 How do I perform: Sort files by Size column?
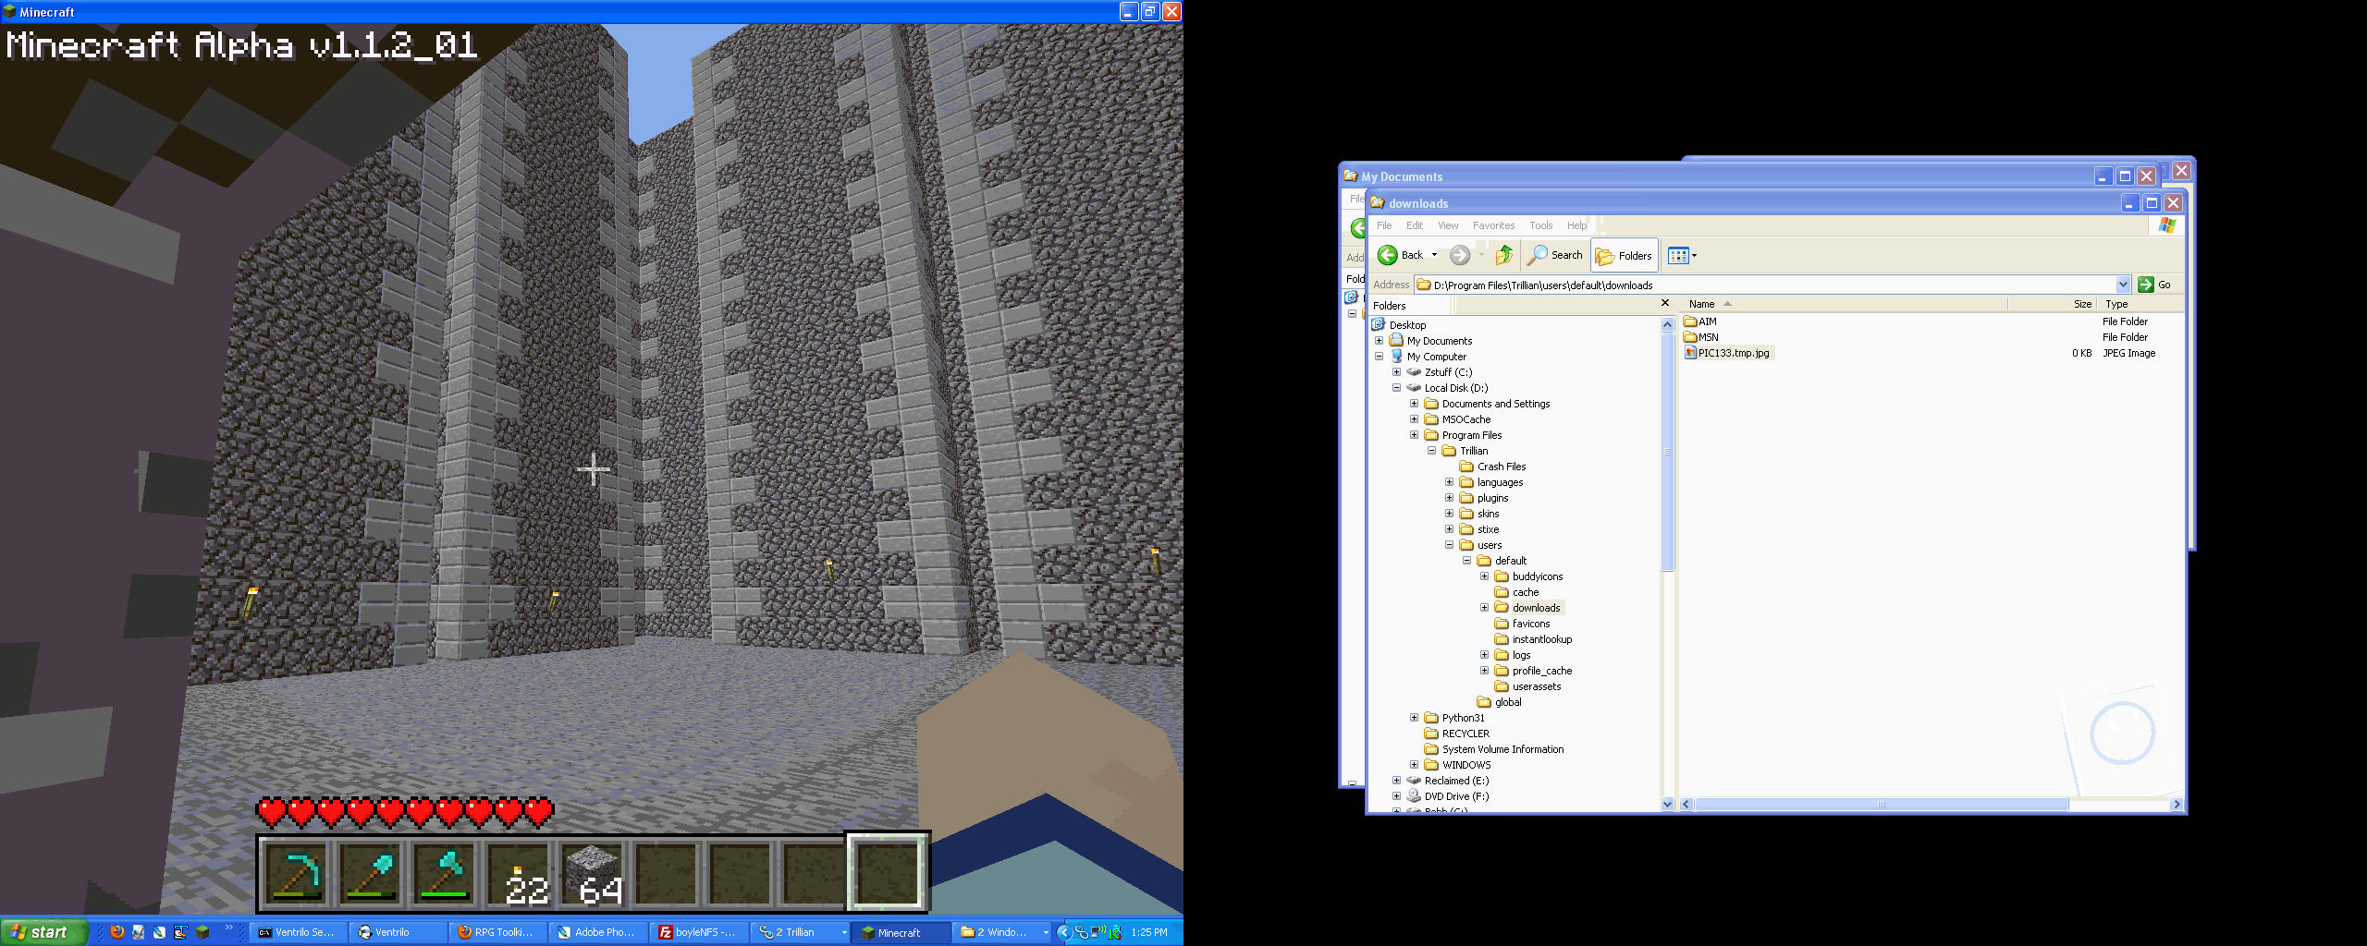pyautogui.click(x=2051, y=304)
